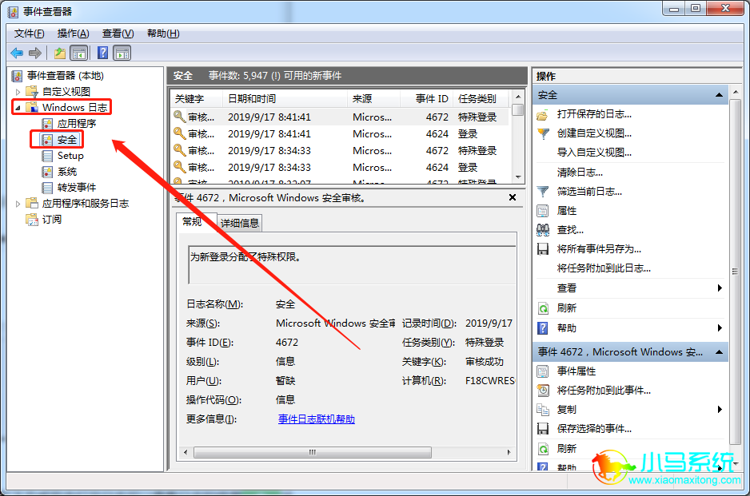Image resolution: width=750 pixels, height=496 pixels.
Task: Collapse the 事件 4672 actions section
Action: [719, 352]
